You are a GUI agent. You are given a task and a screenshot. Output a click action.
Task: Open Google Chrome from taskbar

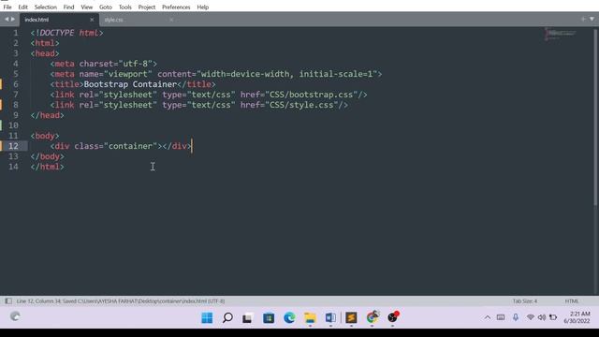[x=373, y=317]
